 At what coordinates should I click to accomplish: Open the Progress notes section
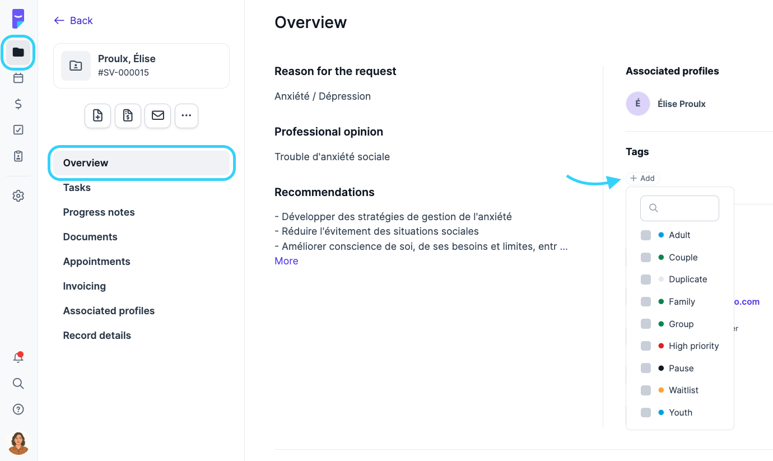click(x=99, y=212)
